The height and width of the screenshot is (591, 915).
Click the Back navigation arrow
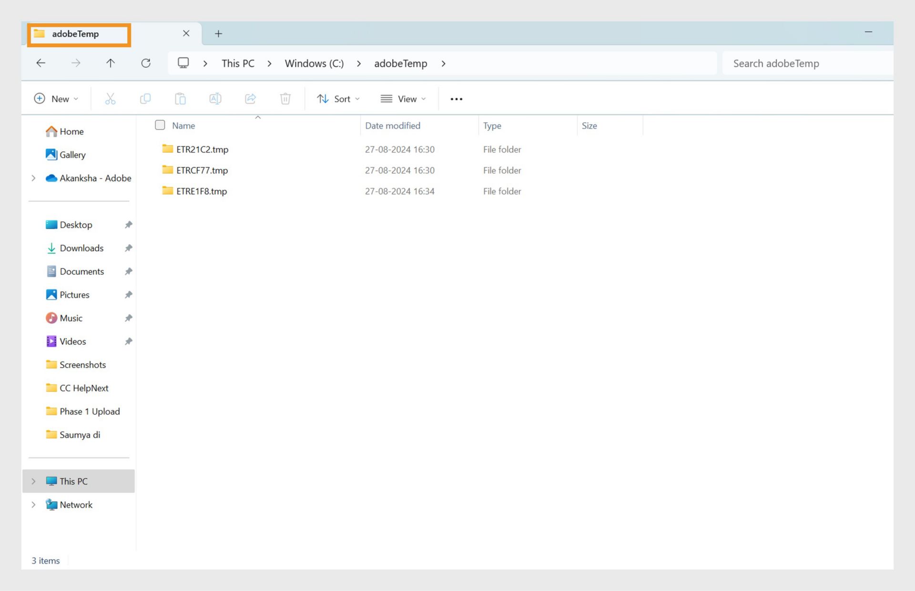tap(41, 63)
